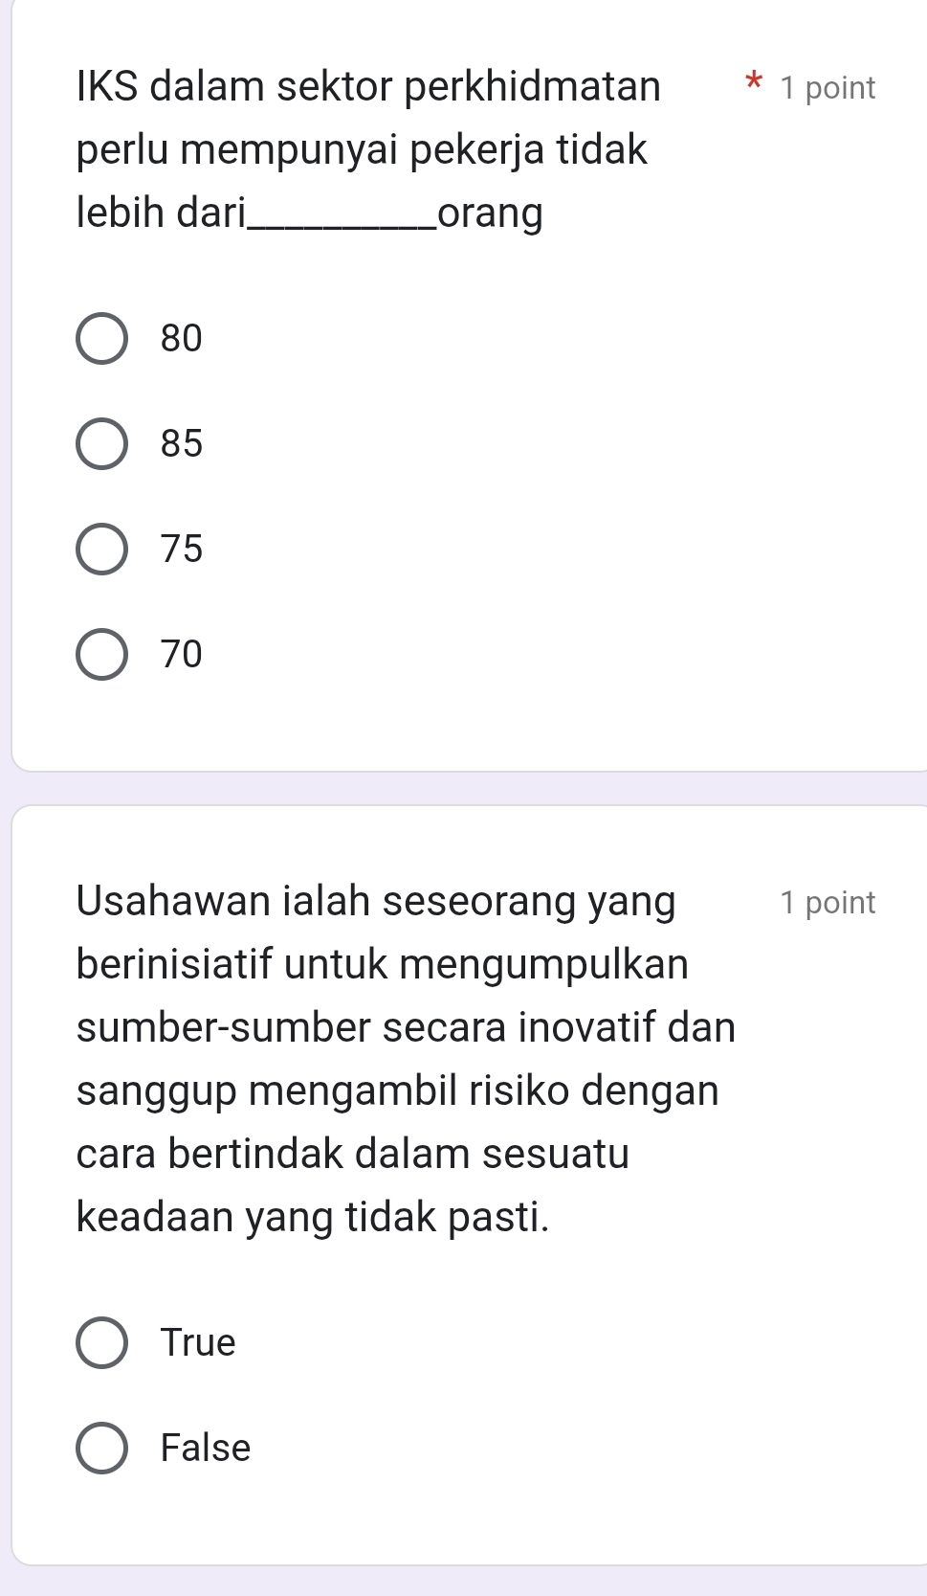927x1596 pixels.
Task: Click the "70" answer label text
Action: click(x=182, y=655)
